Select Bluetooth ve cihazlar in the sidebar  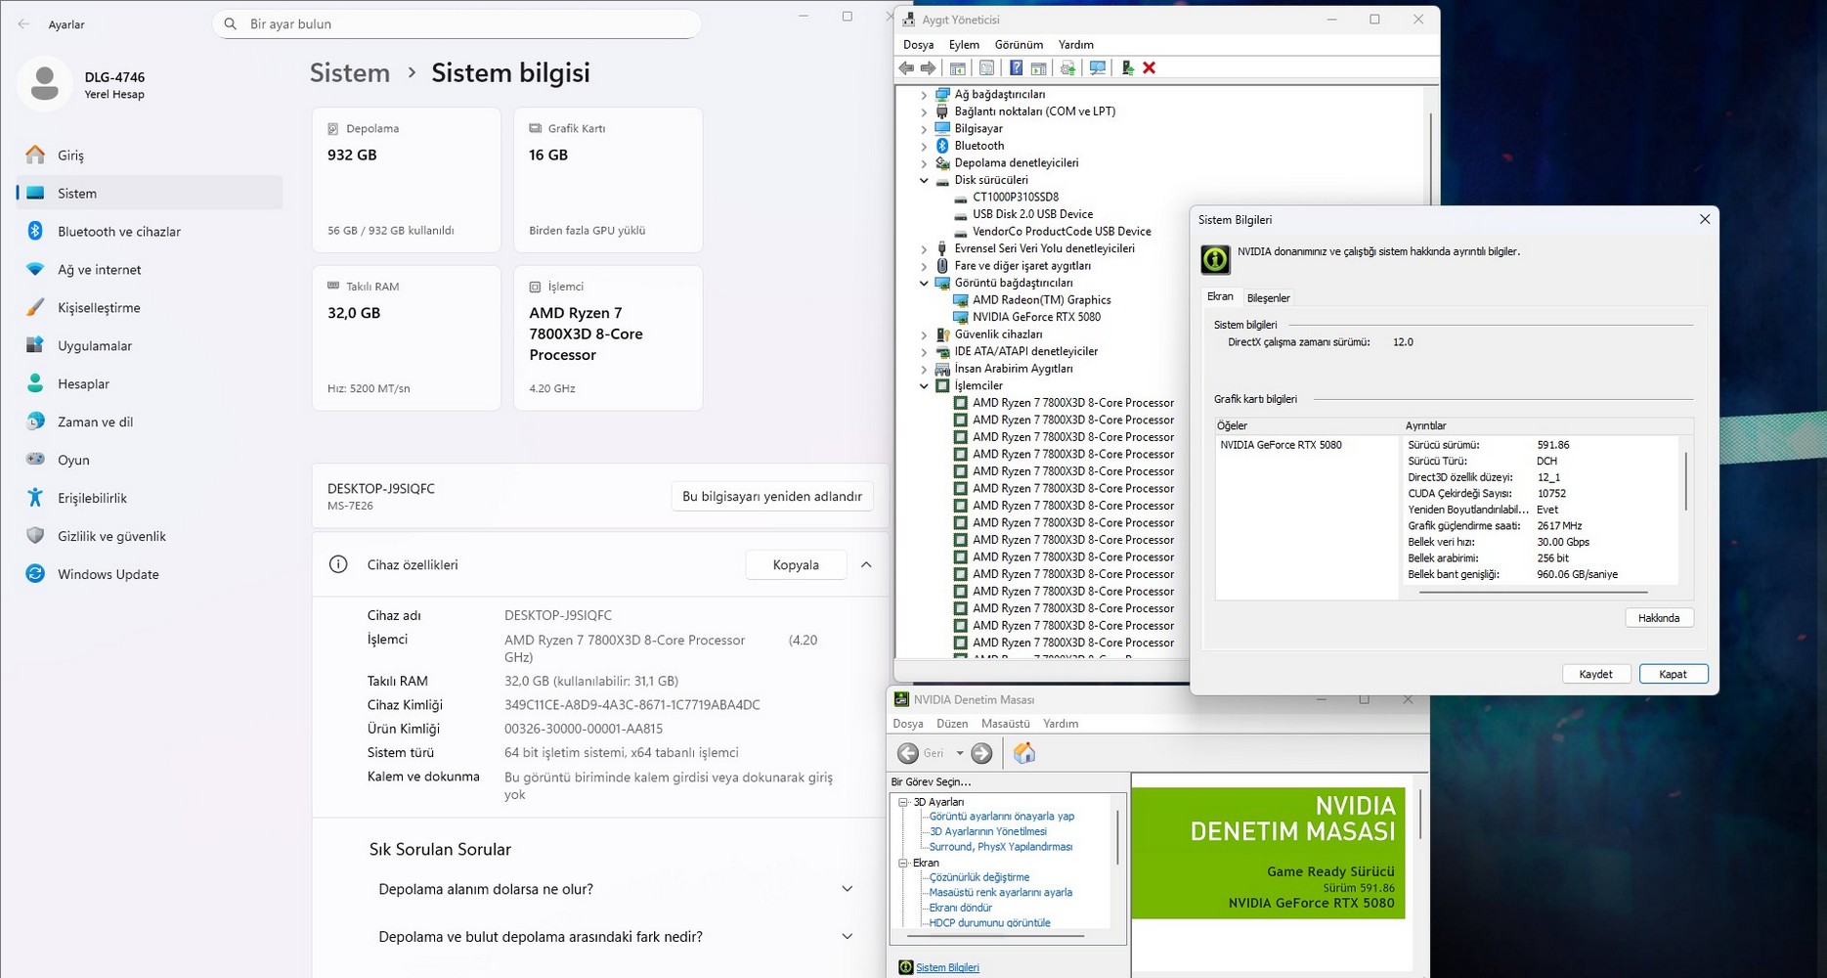(x=118, y=232)
